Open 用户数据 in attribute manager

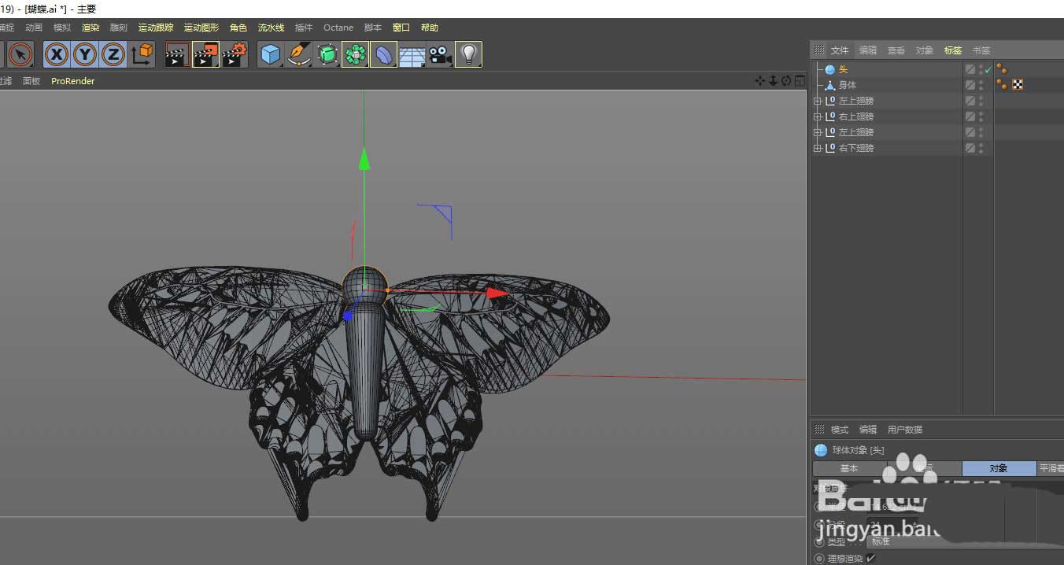click(904, 430)
